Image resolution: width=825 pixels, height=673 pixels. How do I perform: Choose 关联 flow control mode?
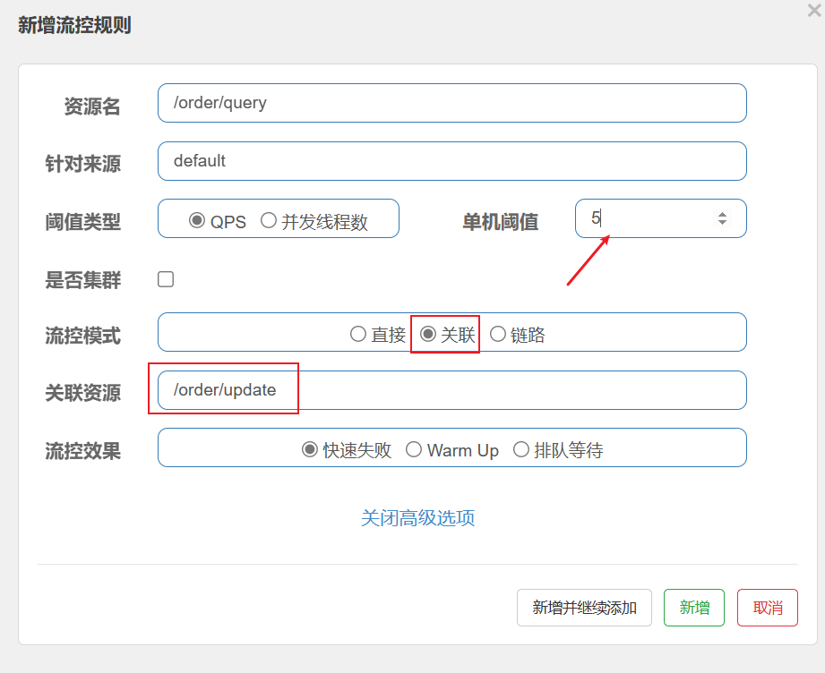428,334
